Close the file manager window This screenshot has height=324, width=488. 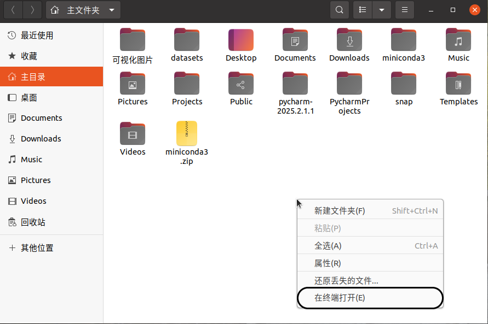coord(475,10)
